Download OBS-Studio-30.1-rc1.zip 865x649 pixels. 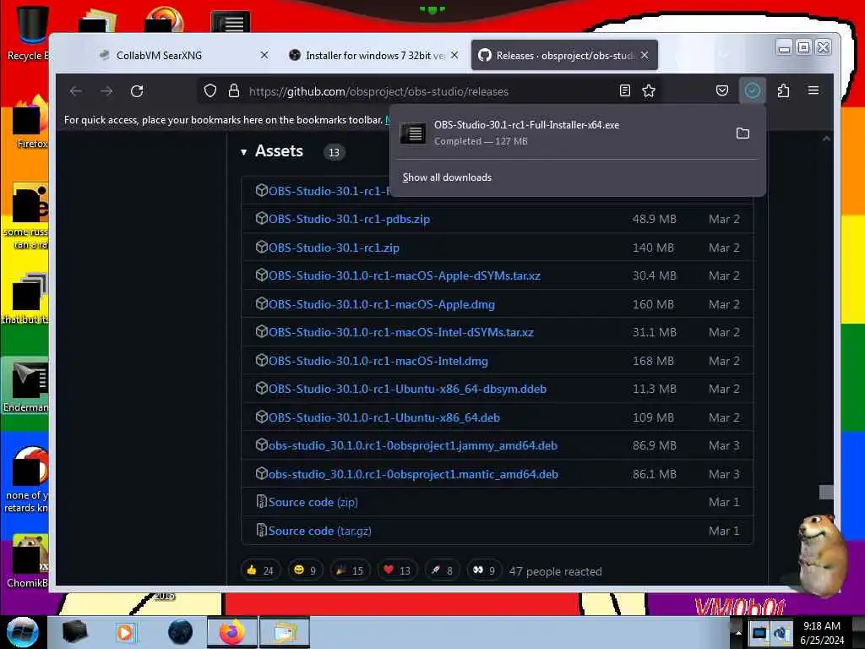tap(334, 248)
